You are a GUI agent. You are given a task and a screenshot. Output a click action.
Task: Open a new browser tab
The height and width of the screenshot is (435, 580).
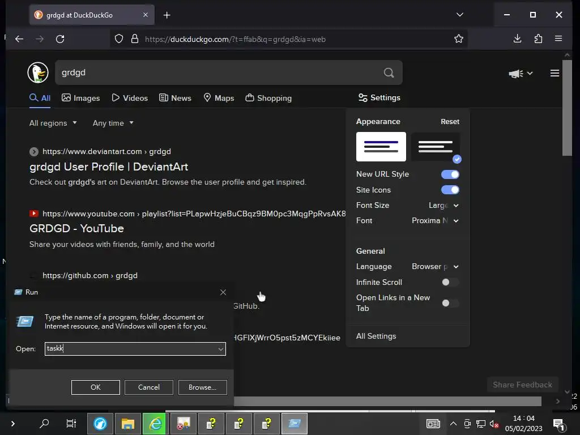167,15
